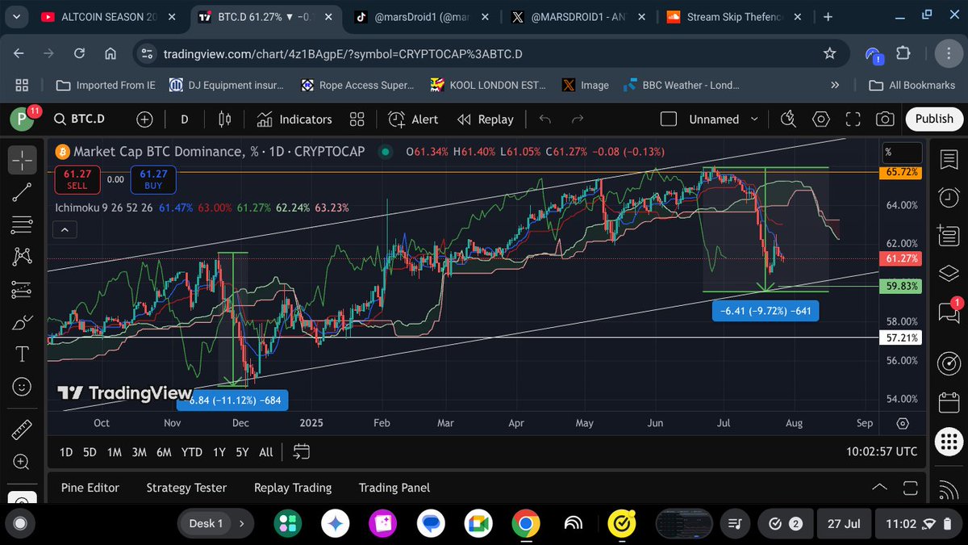
Task: Open the chart style candles selector
Action: (225, 119)
